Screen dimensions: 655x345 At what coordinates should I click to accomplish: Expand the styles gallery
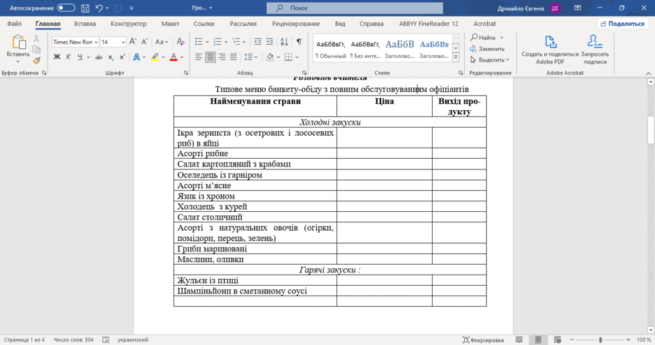(x=456, y=57)
